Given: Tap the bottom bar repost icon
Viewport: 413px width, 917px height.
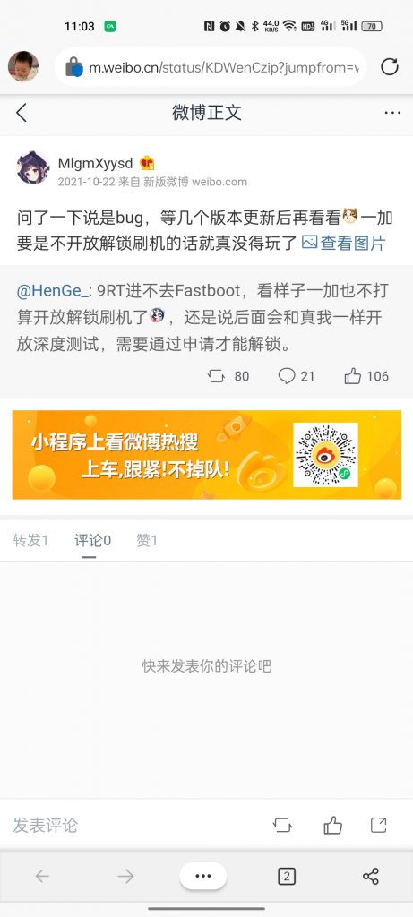Looking at the screenshot, I should pyautogui.click(x=282, y=825).
